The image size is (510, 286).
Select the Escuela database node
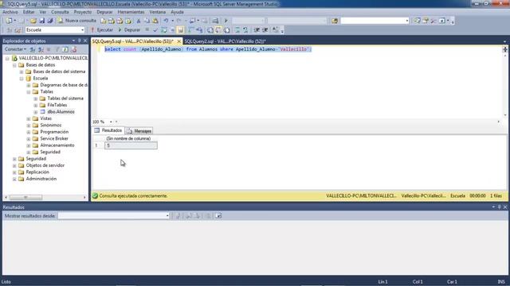pos(41,79)
